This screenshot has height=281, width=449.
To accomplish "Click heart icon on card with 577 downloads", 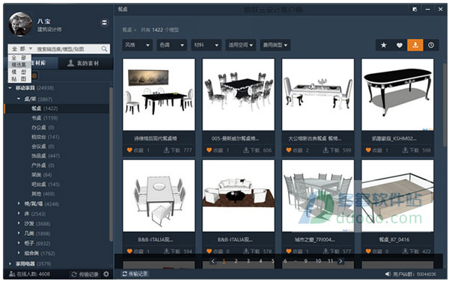I will [289, 251].
